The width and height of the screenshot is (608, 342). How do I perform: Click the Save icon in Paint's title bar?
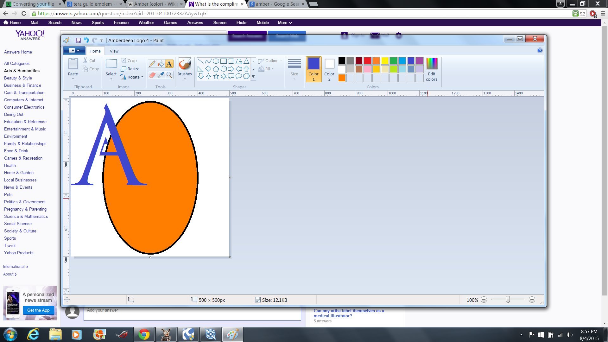tap(78, 40)
